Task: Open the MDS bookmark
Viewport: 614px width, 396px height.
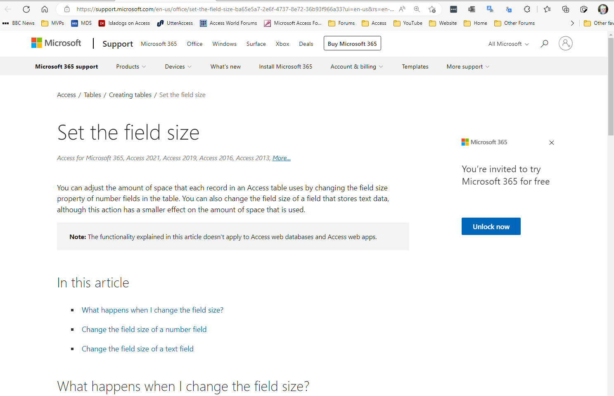Action: 81,23
